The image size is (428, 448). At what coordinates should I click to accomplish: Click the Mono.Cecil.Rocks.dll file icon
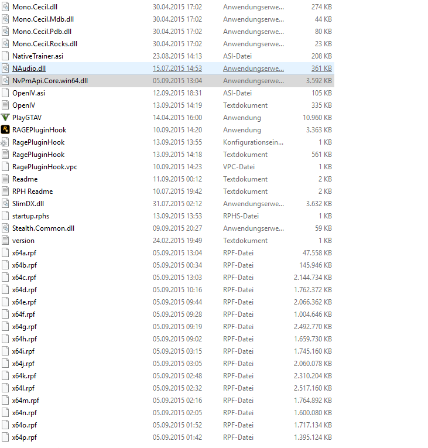point(5,44)
